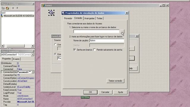This screenshot has height=107, width=190.
Task: Click the LoginPrompt value True
Action: click(26, 93)
